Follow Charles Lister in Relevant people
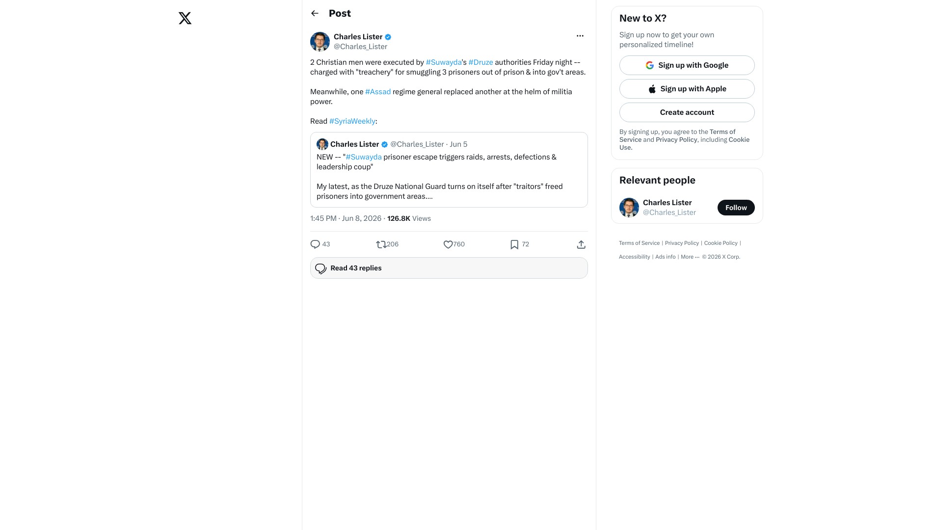The height and width of the screenshot is (530, 935). [736, 208]
